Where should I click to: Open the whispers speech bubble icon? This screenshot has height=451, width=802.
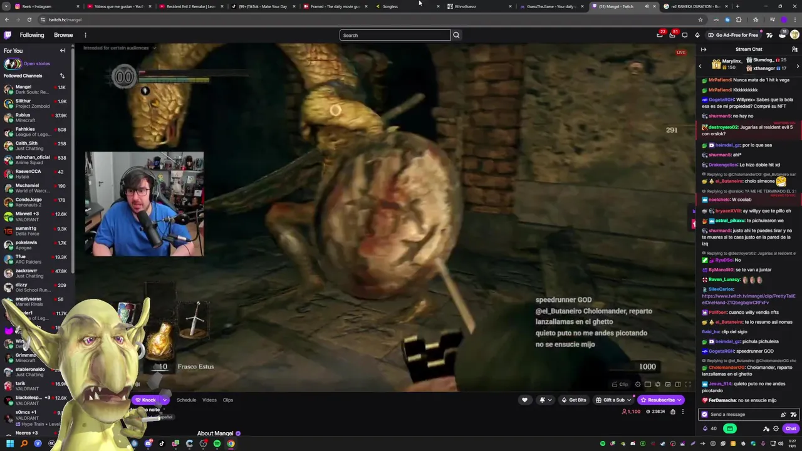coord(685,35)
